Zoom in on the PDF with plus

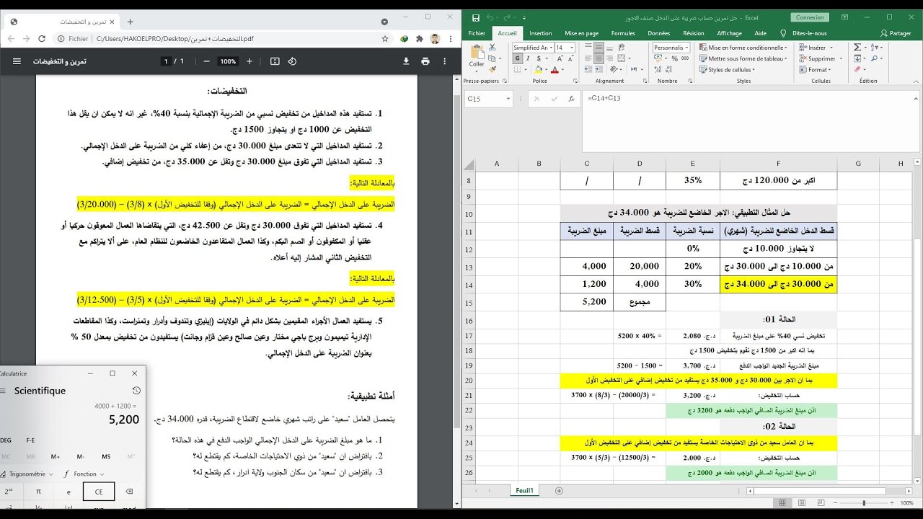249,61
